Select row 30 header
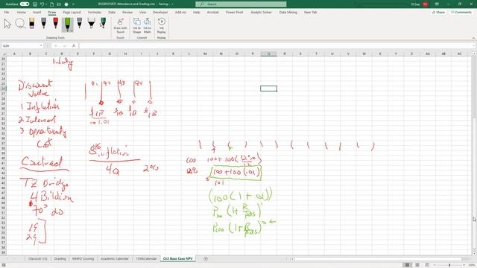 (x=3, y=109)
